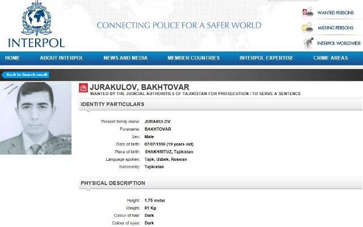The image size is (363, 227).
Task: Open ABOUT INTERPOL menu
Action: pyautogui.click(x=62, y=58)
